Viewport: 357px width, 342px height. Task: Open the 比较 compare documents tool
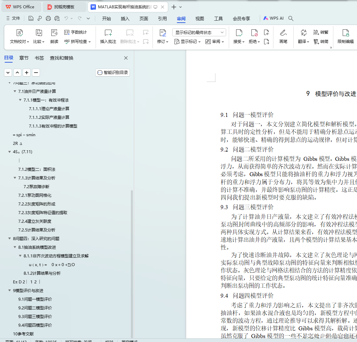39,36
